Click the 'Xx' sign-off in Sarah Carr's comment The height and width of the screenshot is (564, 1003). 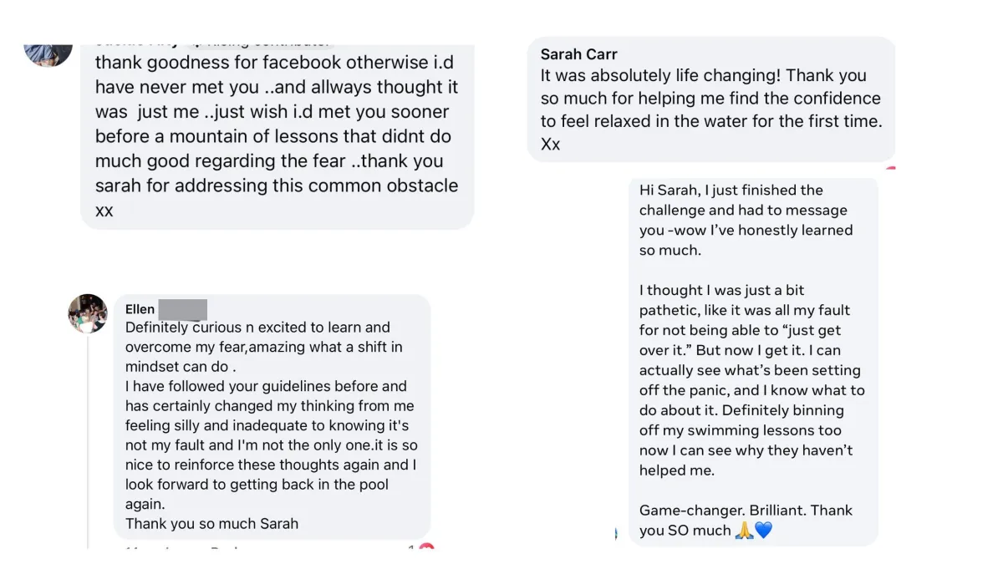pos(550,144)
